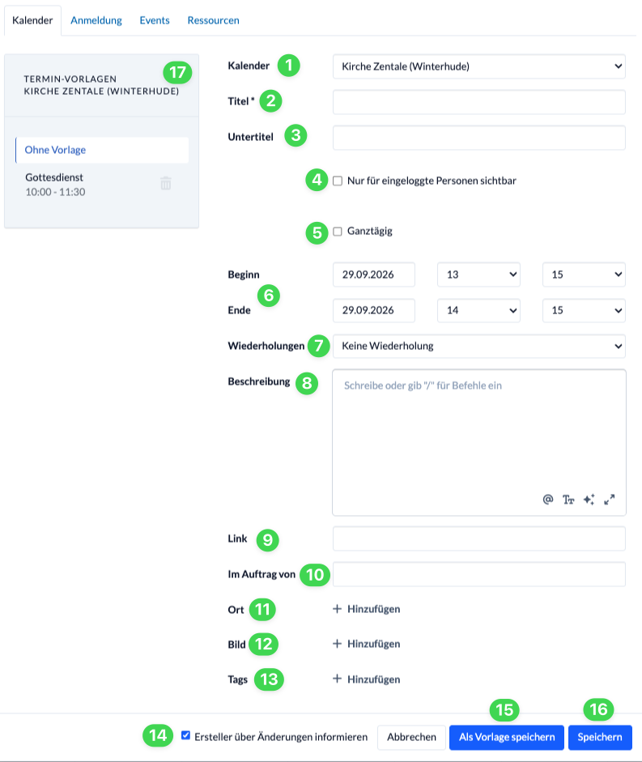
Task: Click the AI sparkle icon in description editor
Action: click(589, 499)
